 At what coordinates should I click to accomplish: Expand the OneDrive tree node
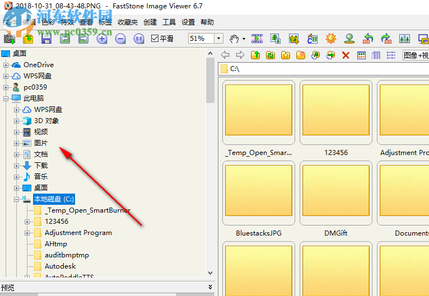pyautogui.click(x=6, y=65)
